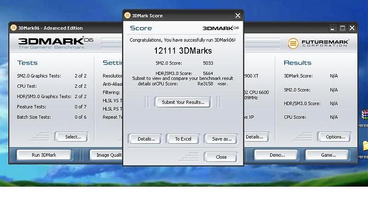Click the 'CPU Test:' row label
The image size is (368, 211).
27,86
